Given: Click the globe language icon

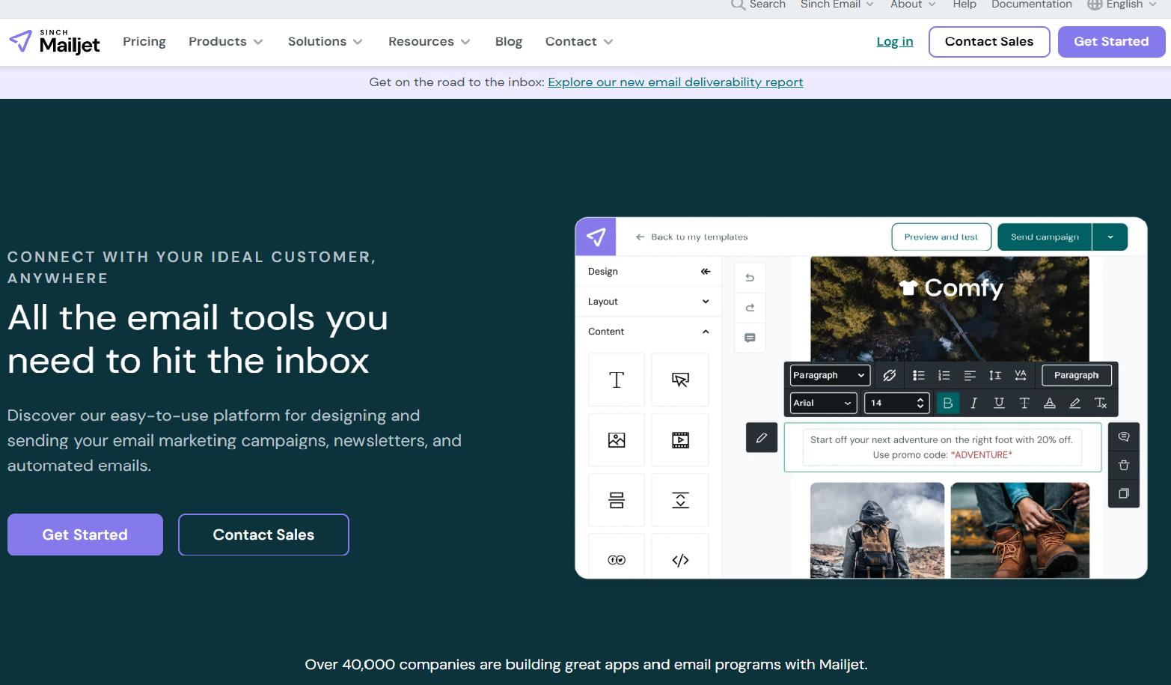Looking at the screenshot, I should tap(1095, 4).
